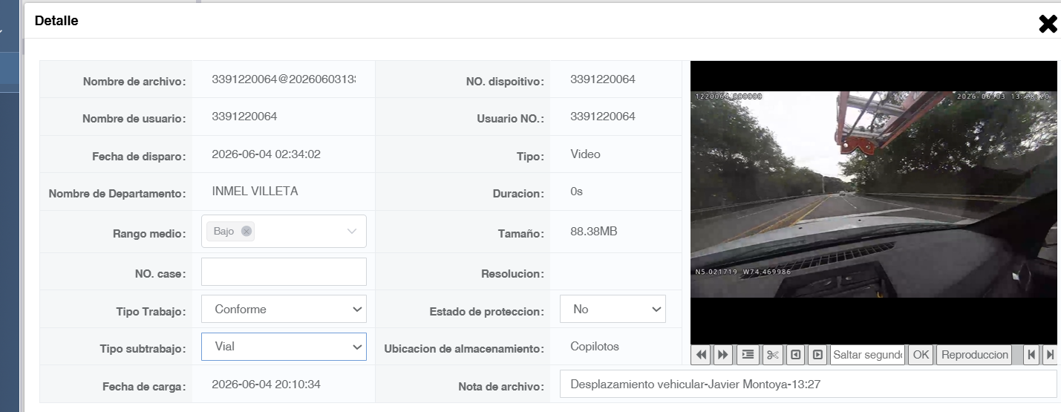Click the skip-to-end icon
1061x412 pixels.
coord(1050,355)
